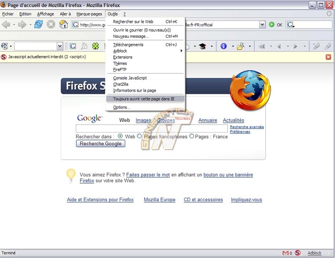Click the green clover I'm Feeling Lucky icon
The width and height of the screenshot is (335, 258).
[x=96, y=46]
